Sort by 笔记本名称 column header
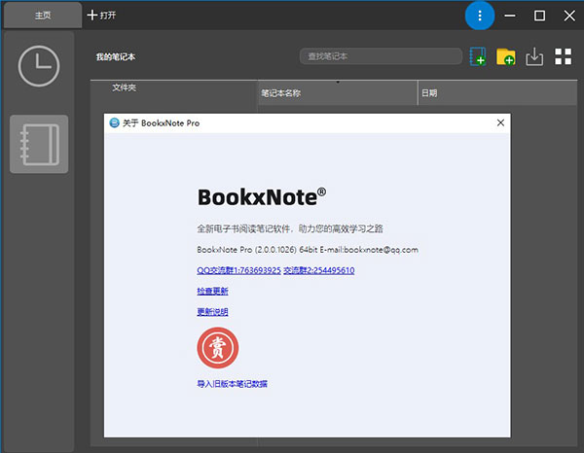The width and height of the screenshot is (584, 453). click(x=338, y=93)
